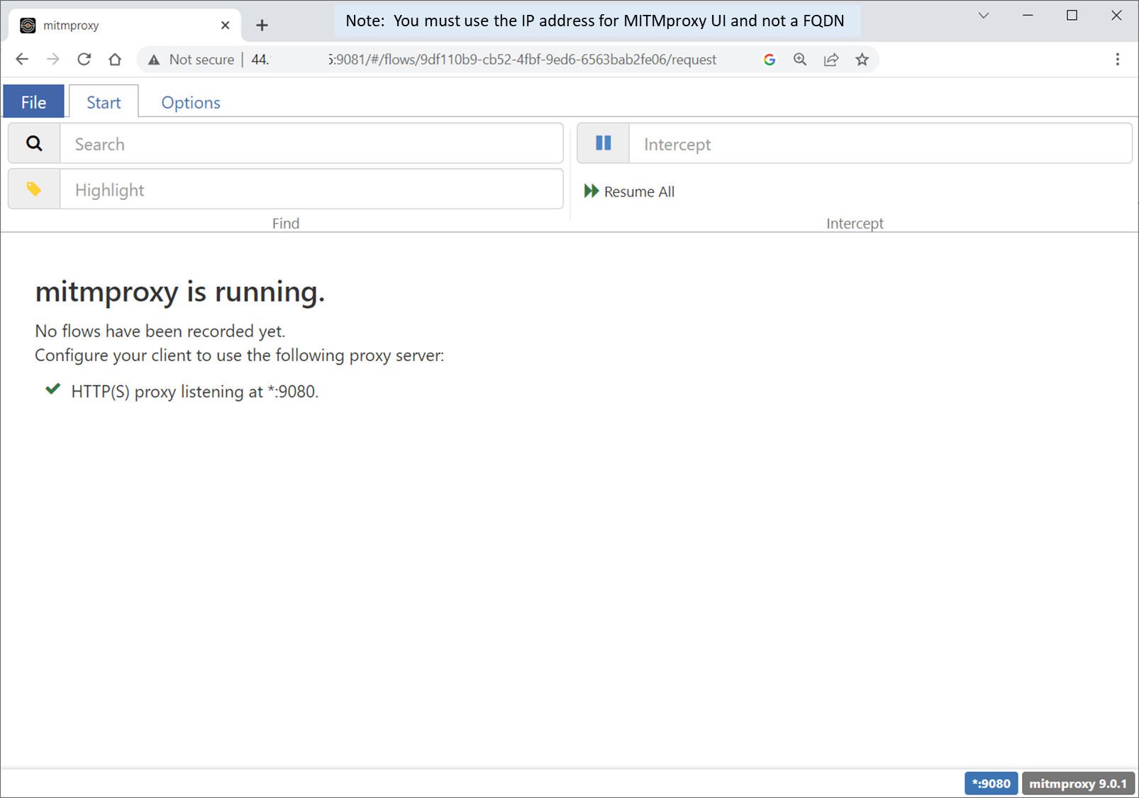
Task: Click the magnifying glass search icon
Action: (34, 144)
